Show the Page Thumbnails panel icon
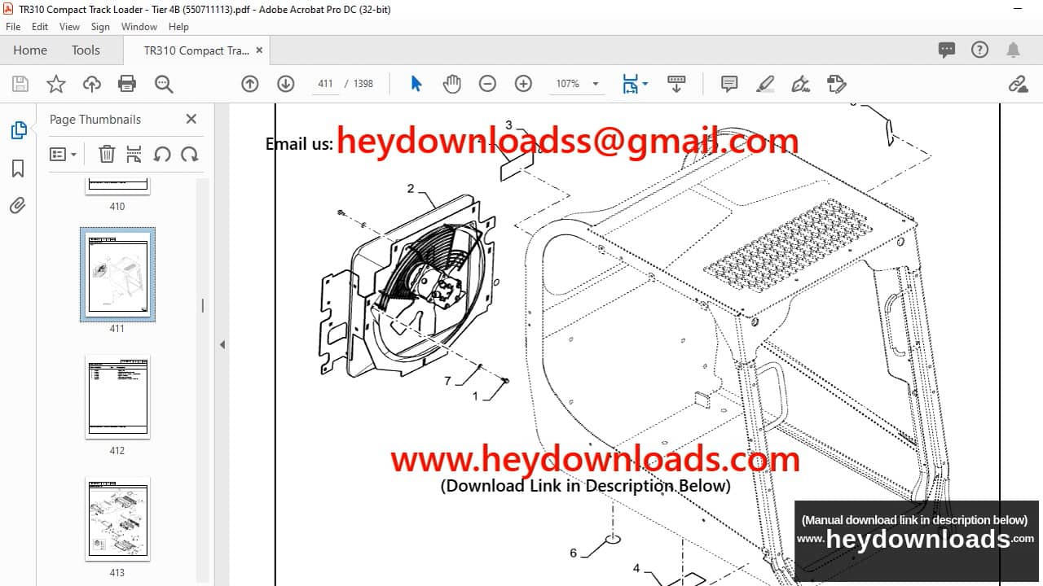 [18, 130]
